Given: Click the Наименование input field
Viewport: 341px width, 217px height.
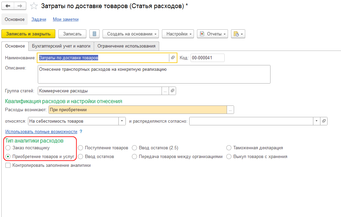Looking at the screenshot, I should [103, 58].
